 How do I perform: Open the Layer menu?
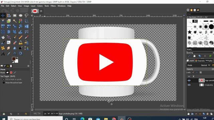33,6
